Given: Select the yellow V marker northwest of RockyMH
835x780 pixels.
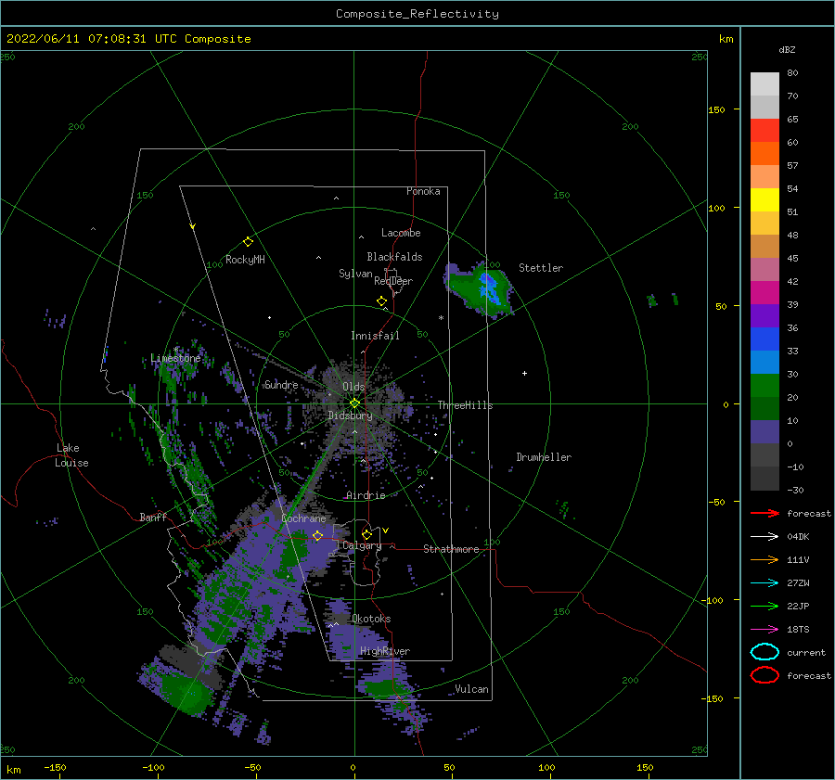Looking at the screenshot, I should coord(193,226).
